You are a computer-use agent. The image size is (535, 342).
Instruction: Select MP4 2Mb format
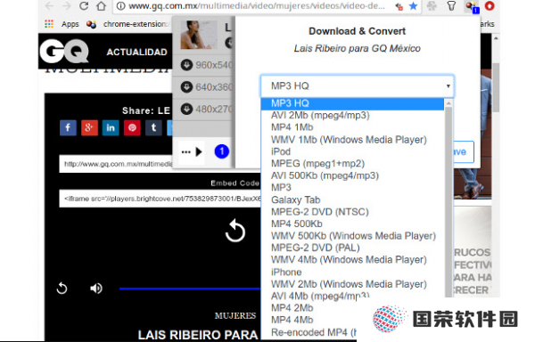(292, 308)
